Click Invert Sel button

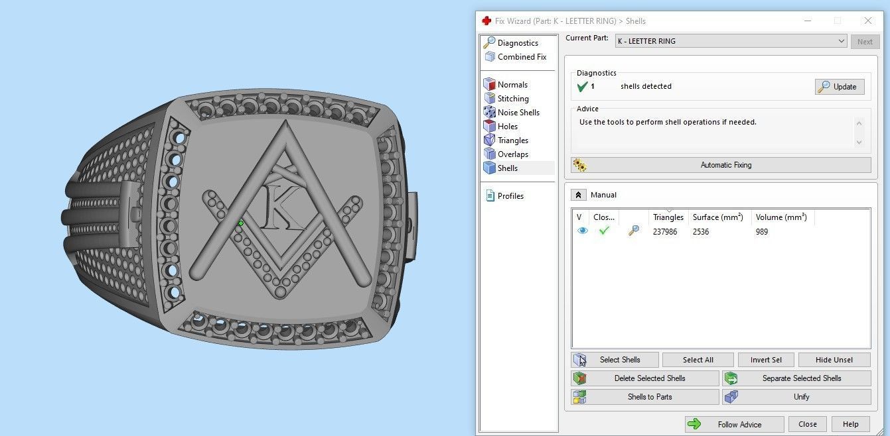tap(766, 360)
